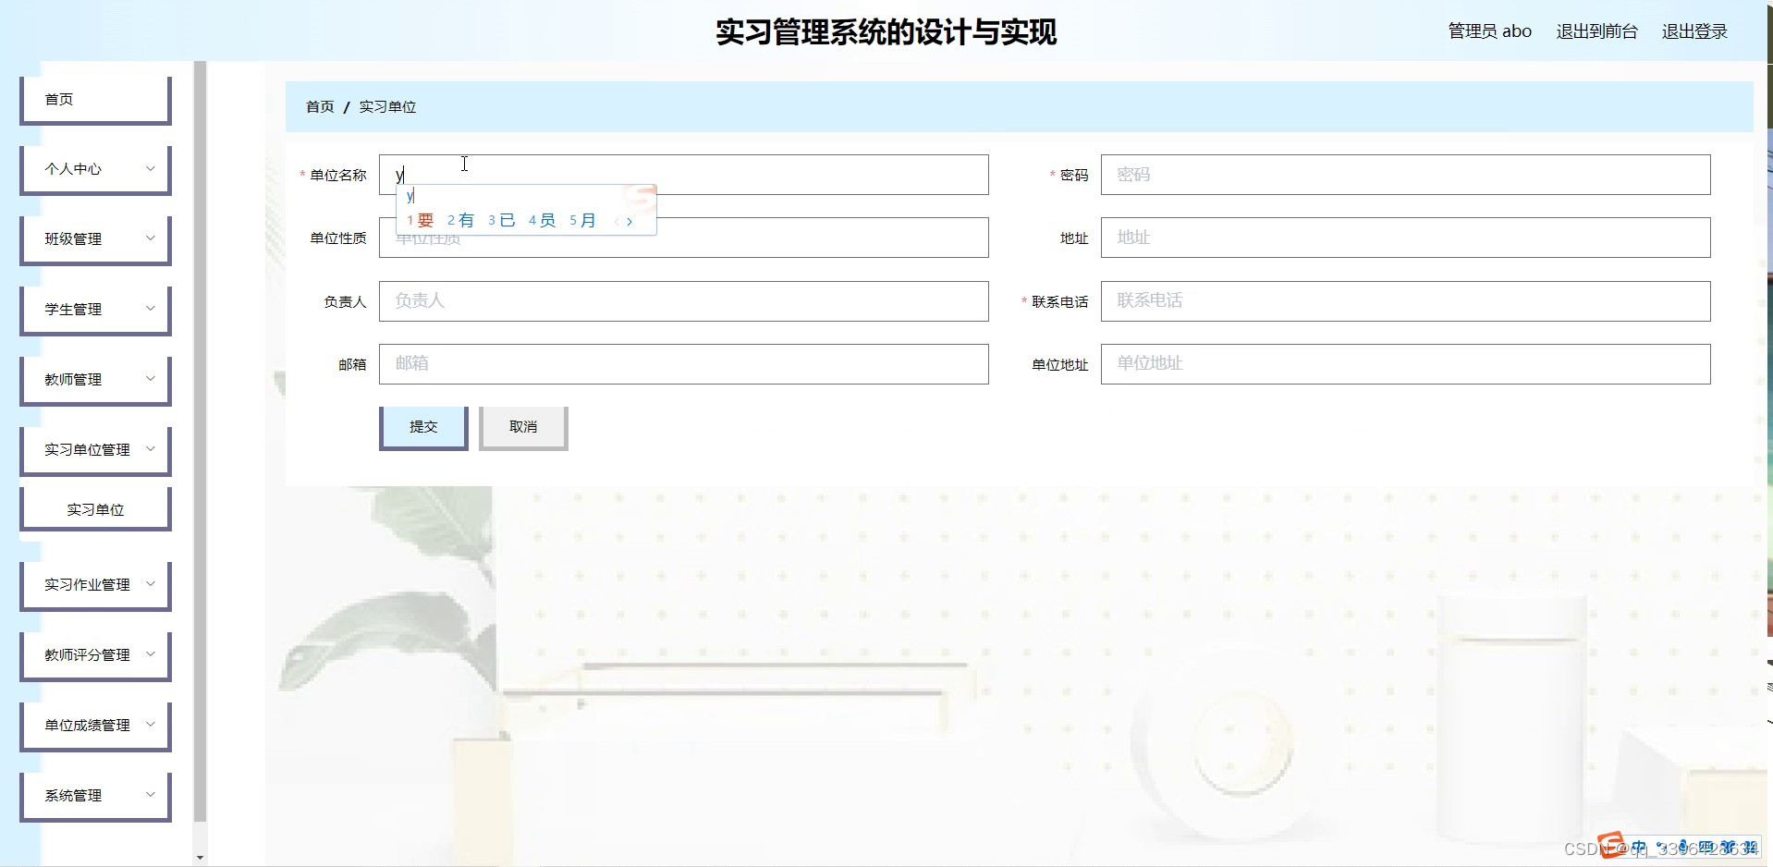Go to next IME candidate page arrow

click(x=630, y=222)
